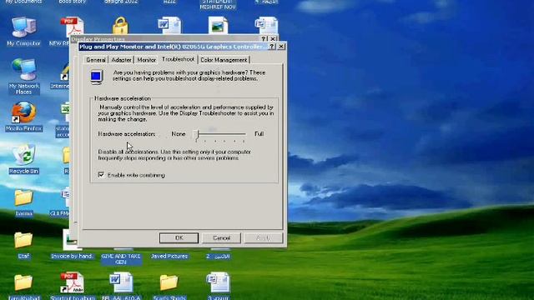This screenshot has width=534, height=300.
Task: Click the "Etaf" folder label
Action: [x=23, y=256]
